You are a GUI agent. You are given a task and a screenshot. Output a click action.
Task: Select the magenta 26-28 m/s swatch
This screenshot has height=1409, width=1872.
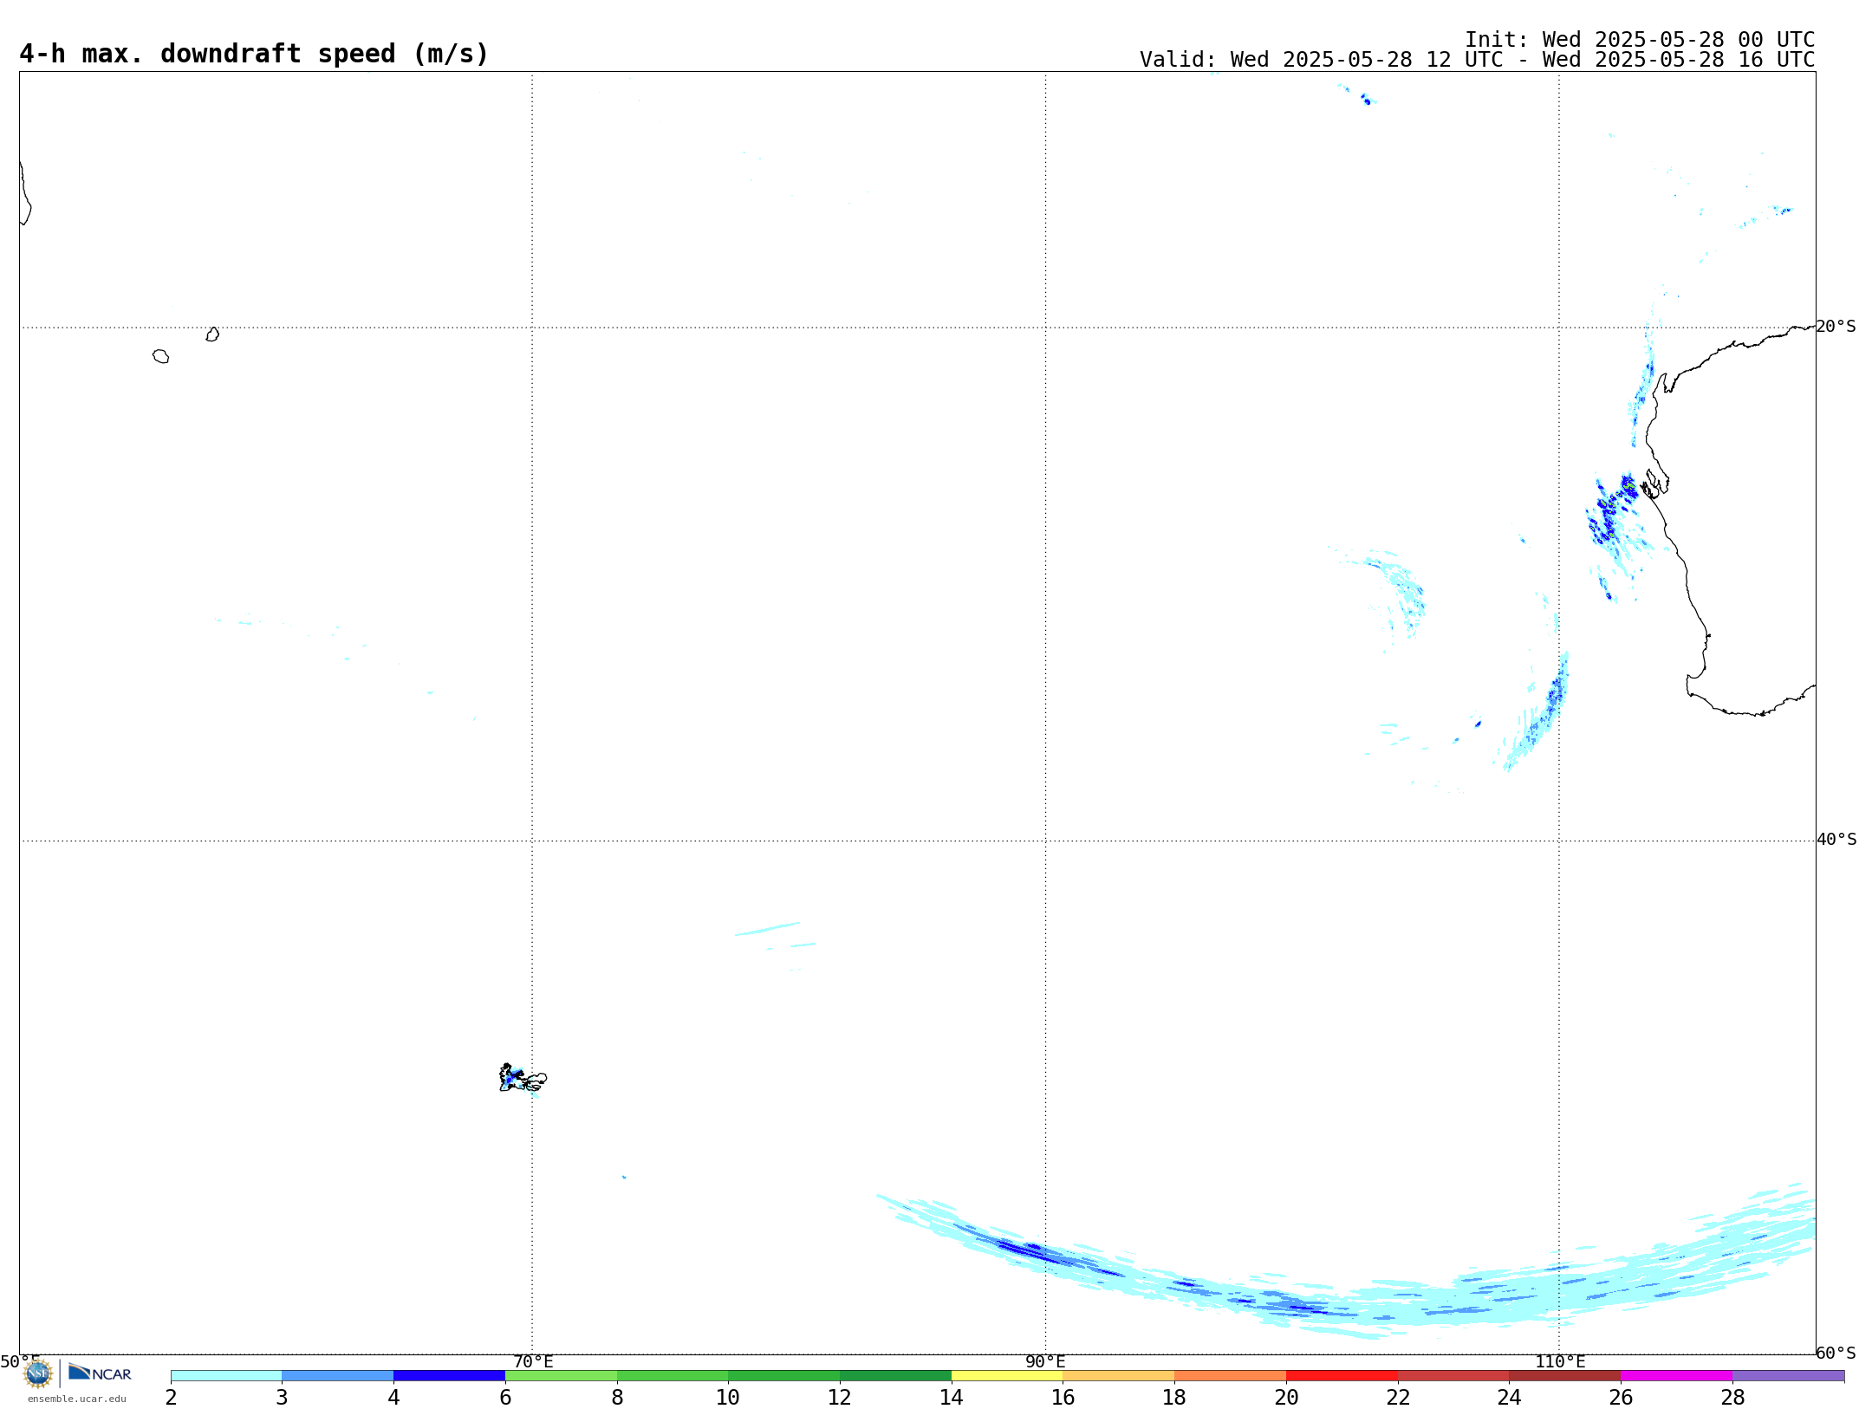point(1676,1376)
